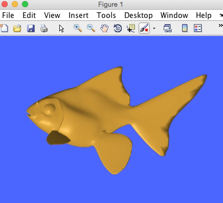Click the New Figure icon
Screen dimensions: 223x203
pyautogui.click(x=4, y=28)
